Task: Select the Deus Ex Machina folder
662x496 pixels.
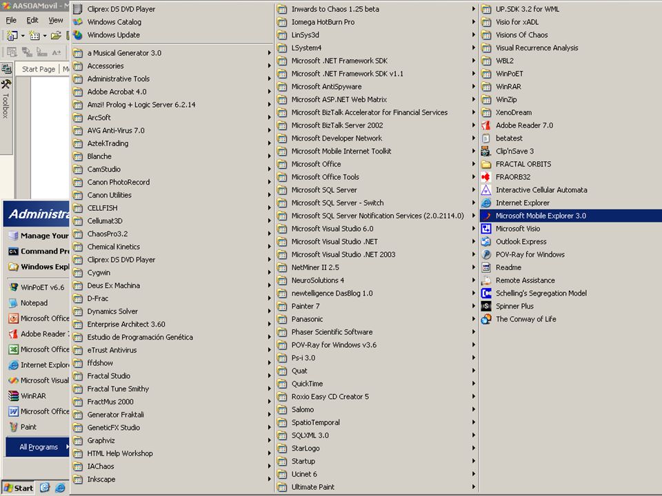Action: 172,285
